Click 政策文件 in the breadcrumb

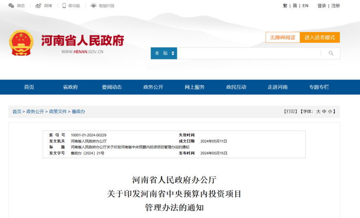pos(58,112)
